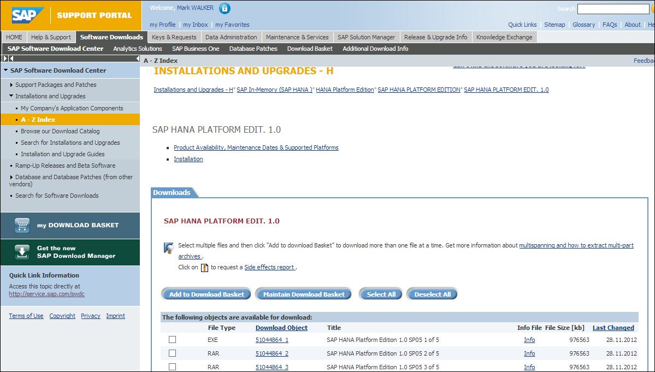
Task: Click the Maintain Download Basket button
Action: pos(304,294)
